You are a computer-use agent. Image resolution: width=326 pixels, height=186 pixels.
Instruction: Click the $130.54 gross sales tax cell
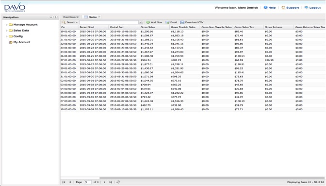tap(239, 56)
